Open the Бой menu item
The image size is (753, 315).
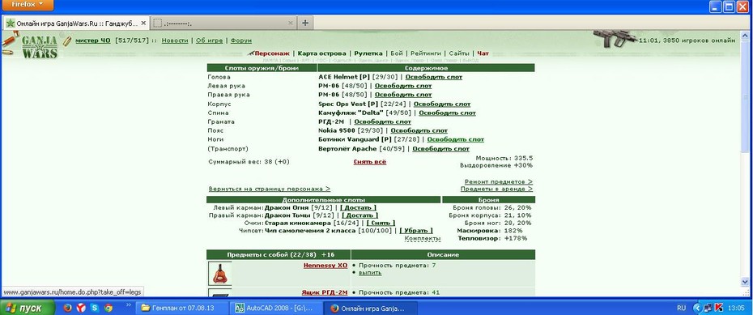point(397,53)
